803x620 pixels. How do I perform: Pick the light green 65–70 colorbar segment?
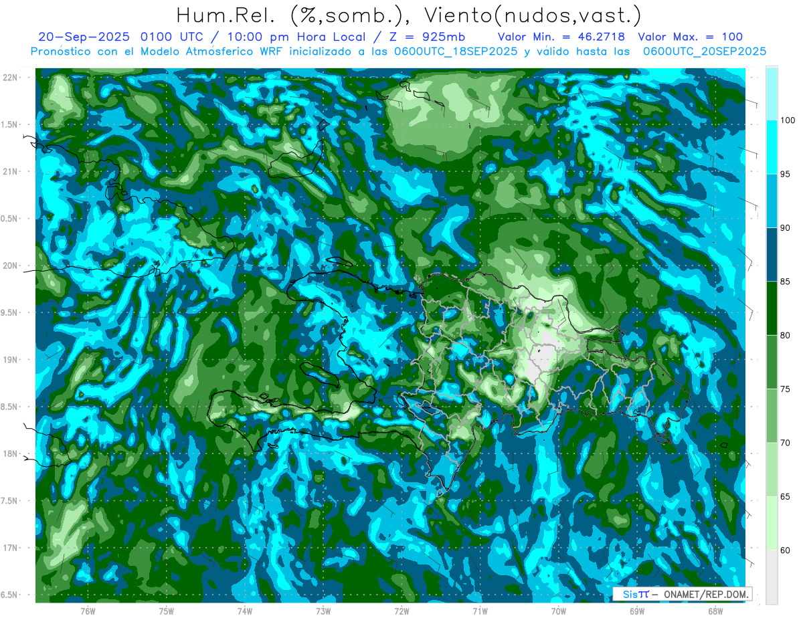[772, 470]
